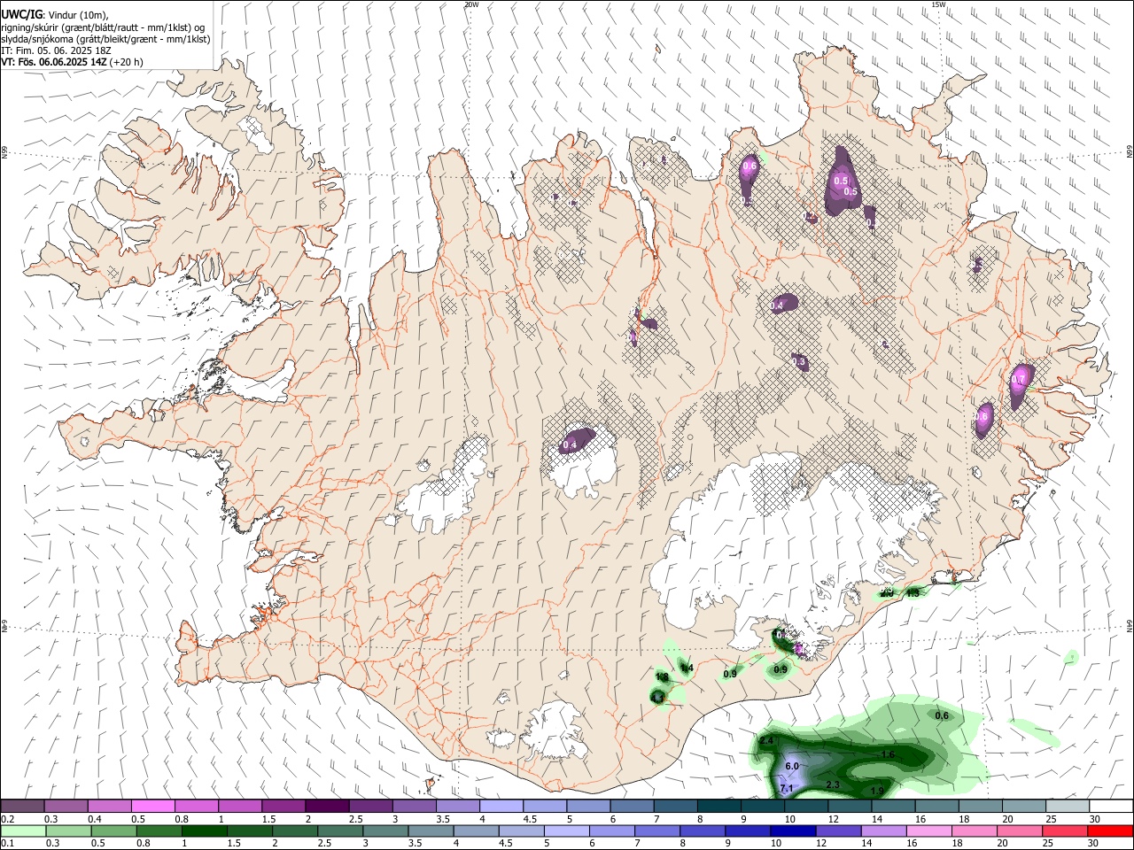
Task: Click the darkest purple swatch above upper '2'
Action: (x=327, y=807)
